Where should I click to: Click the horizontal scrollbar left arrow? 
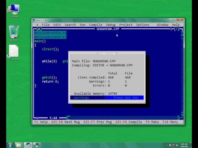[68, 118]
